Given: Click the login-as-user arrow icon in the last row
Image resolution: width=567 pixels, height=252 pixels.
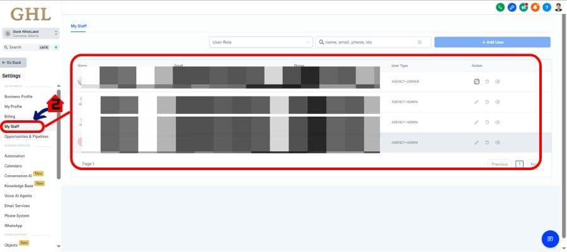Looking at the screenshot, I should [498, 142].
